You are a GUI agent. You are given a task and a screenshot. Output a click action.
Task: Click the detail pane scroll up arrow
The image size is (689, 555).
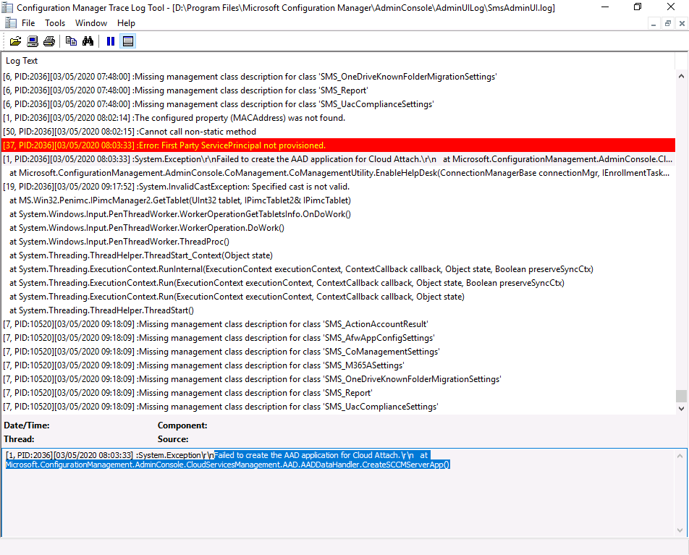pyautogui.click(x=680, y=456)
